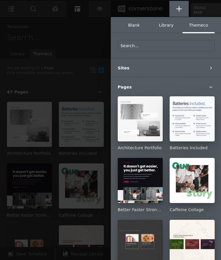Switch to the Library tab in the right panel
This screenshot has width=221, height=260.
click(166, 25)
